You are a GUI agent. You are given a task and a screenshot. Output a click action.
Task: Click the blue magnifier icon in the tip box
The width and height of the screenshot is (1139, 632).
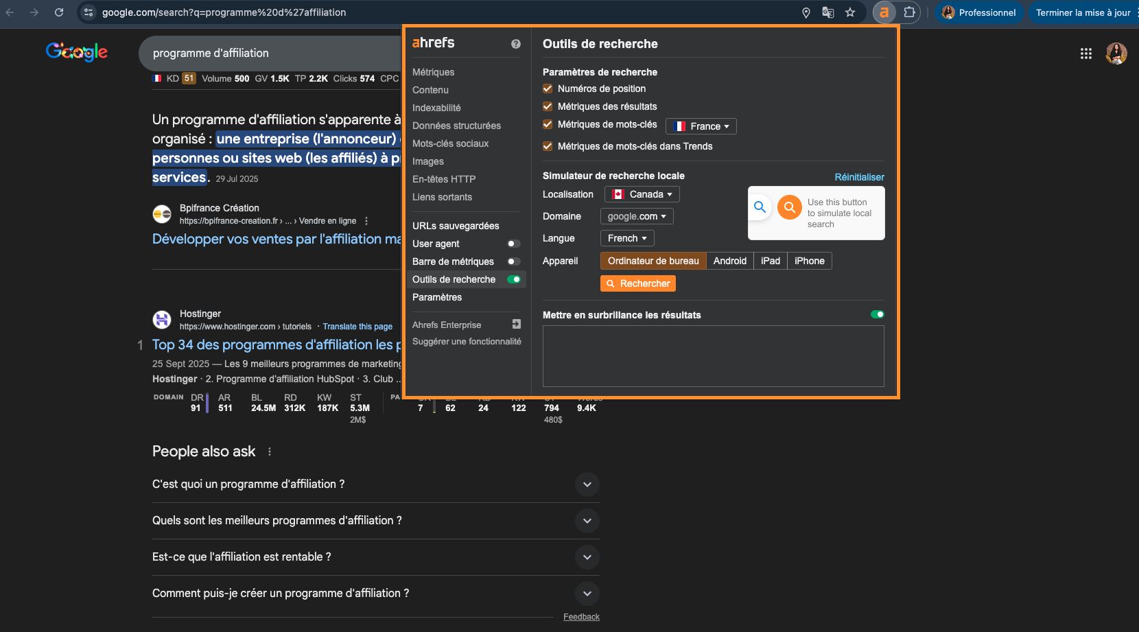[x=760, y=207]
